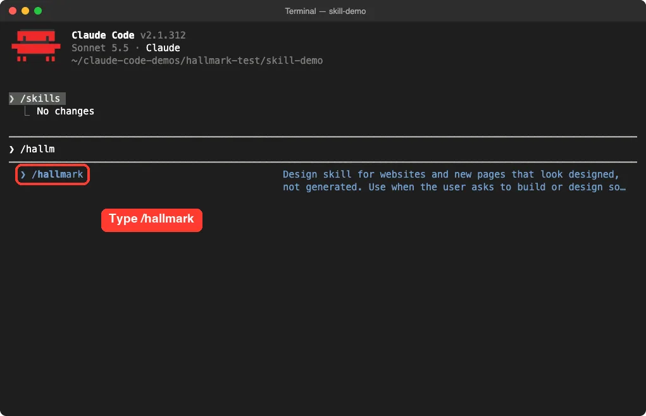Close the terminal window with red button
Image resolution: width=646 pixels, height=416 pixels.
(13, 11)
